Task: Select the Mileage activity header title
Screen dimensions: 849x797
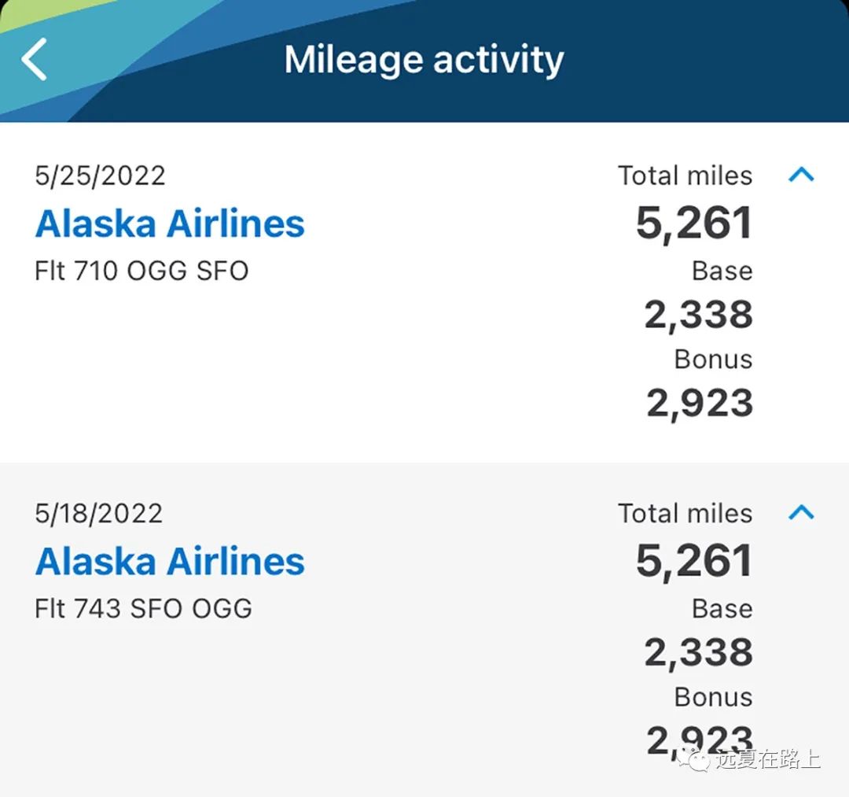Action: coord(424,60)
